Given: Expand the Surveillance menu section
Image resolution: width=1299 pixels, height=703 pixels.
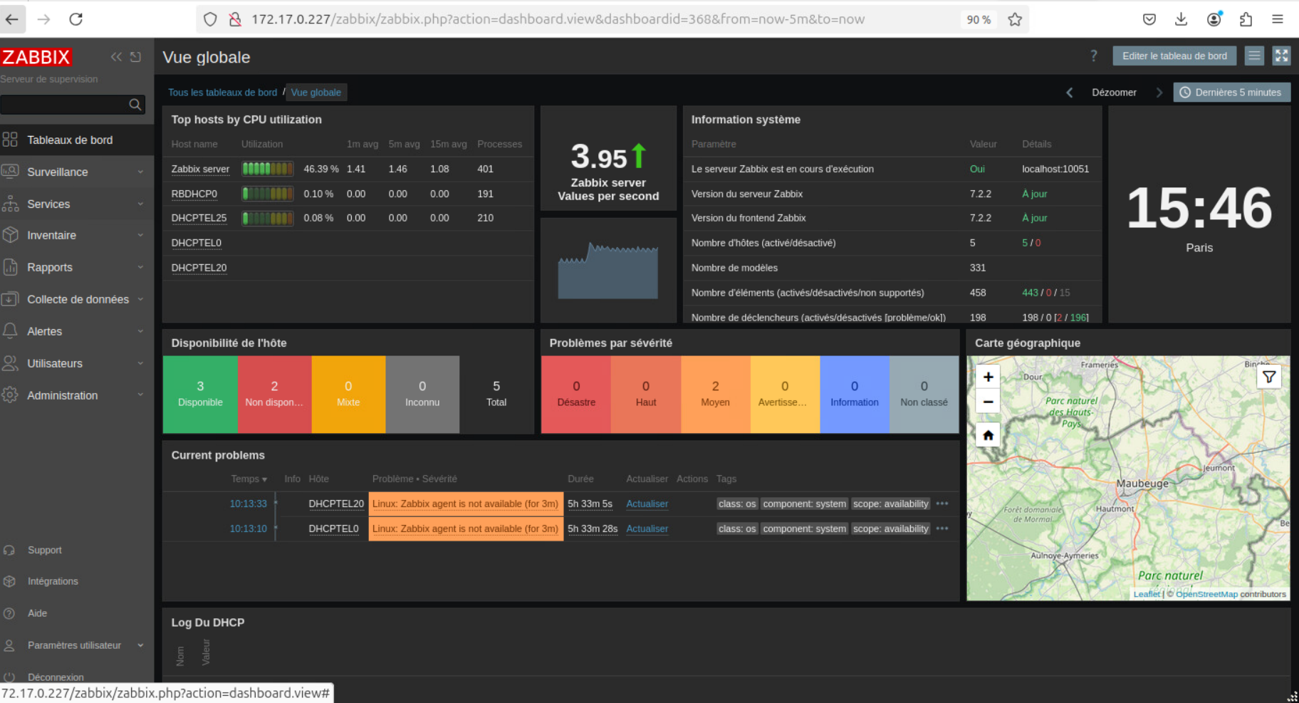Looking at the screenshot, I should tap(71, 172).
